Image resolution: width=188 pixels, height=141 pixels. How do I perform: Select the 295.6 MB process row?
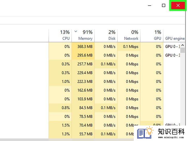(x=93, y=55)
